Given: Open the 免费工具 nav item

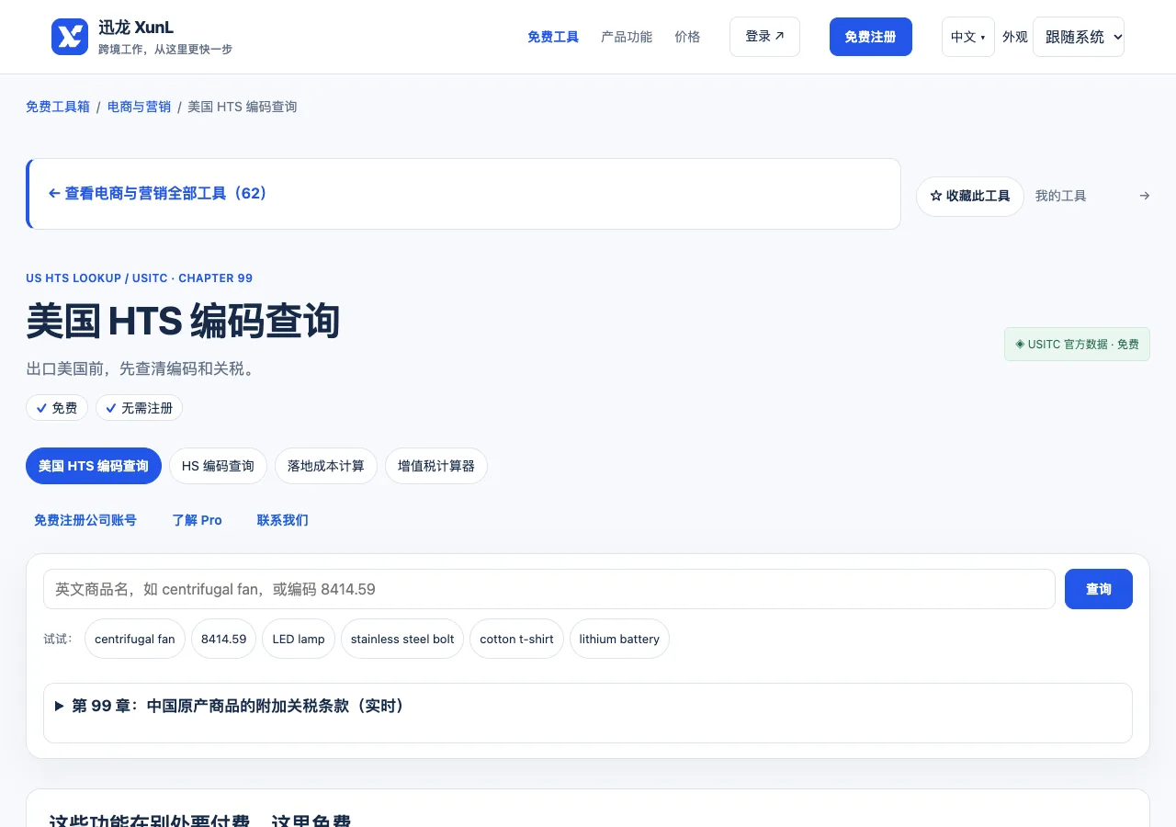Looking at the screenshot, I should [x=553, y=37].
